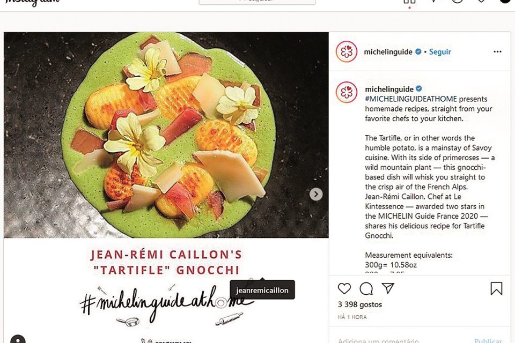Open comments via the speech bubble icon

pyautogui.click(x=366, y=289)
